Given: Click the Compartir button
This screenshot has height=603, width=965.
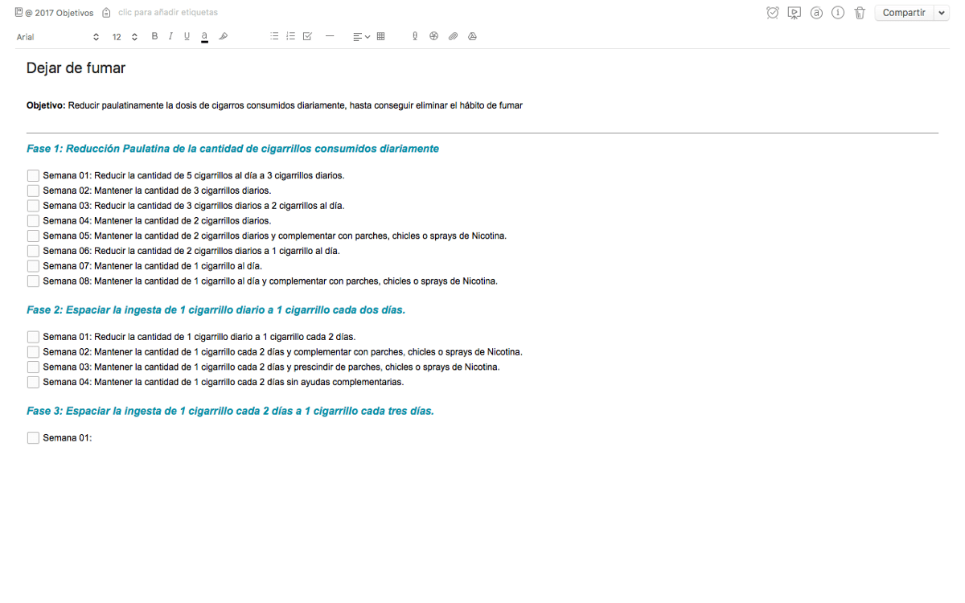Looking at the screenshot, I should click(x=904, y=13).
